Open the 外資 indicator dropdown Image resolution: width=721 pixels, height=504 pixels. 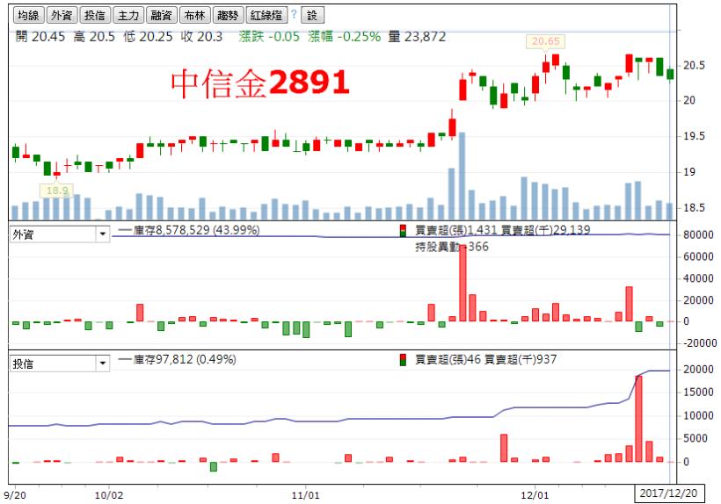coord(60,234)
